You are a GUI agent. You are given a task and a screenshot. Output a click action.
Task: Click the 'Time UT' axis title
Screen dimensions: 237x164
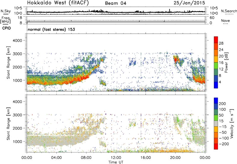(x=116, y=162)
